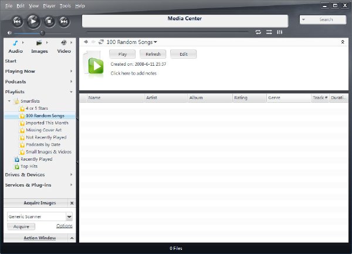This screenshot has width=352, height=254.
Task: Collapse the Playlists section arrow
Action: point(71,92)
